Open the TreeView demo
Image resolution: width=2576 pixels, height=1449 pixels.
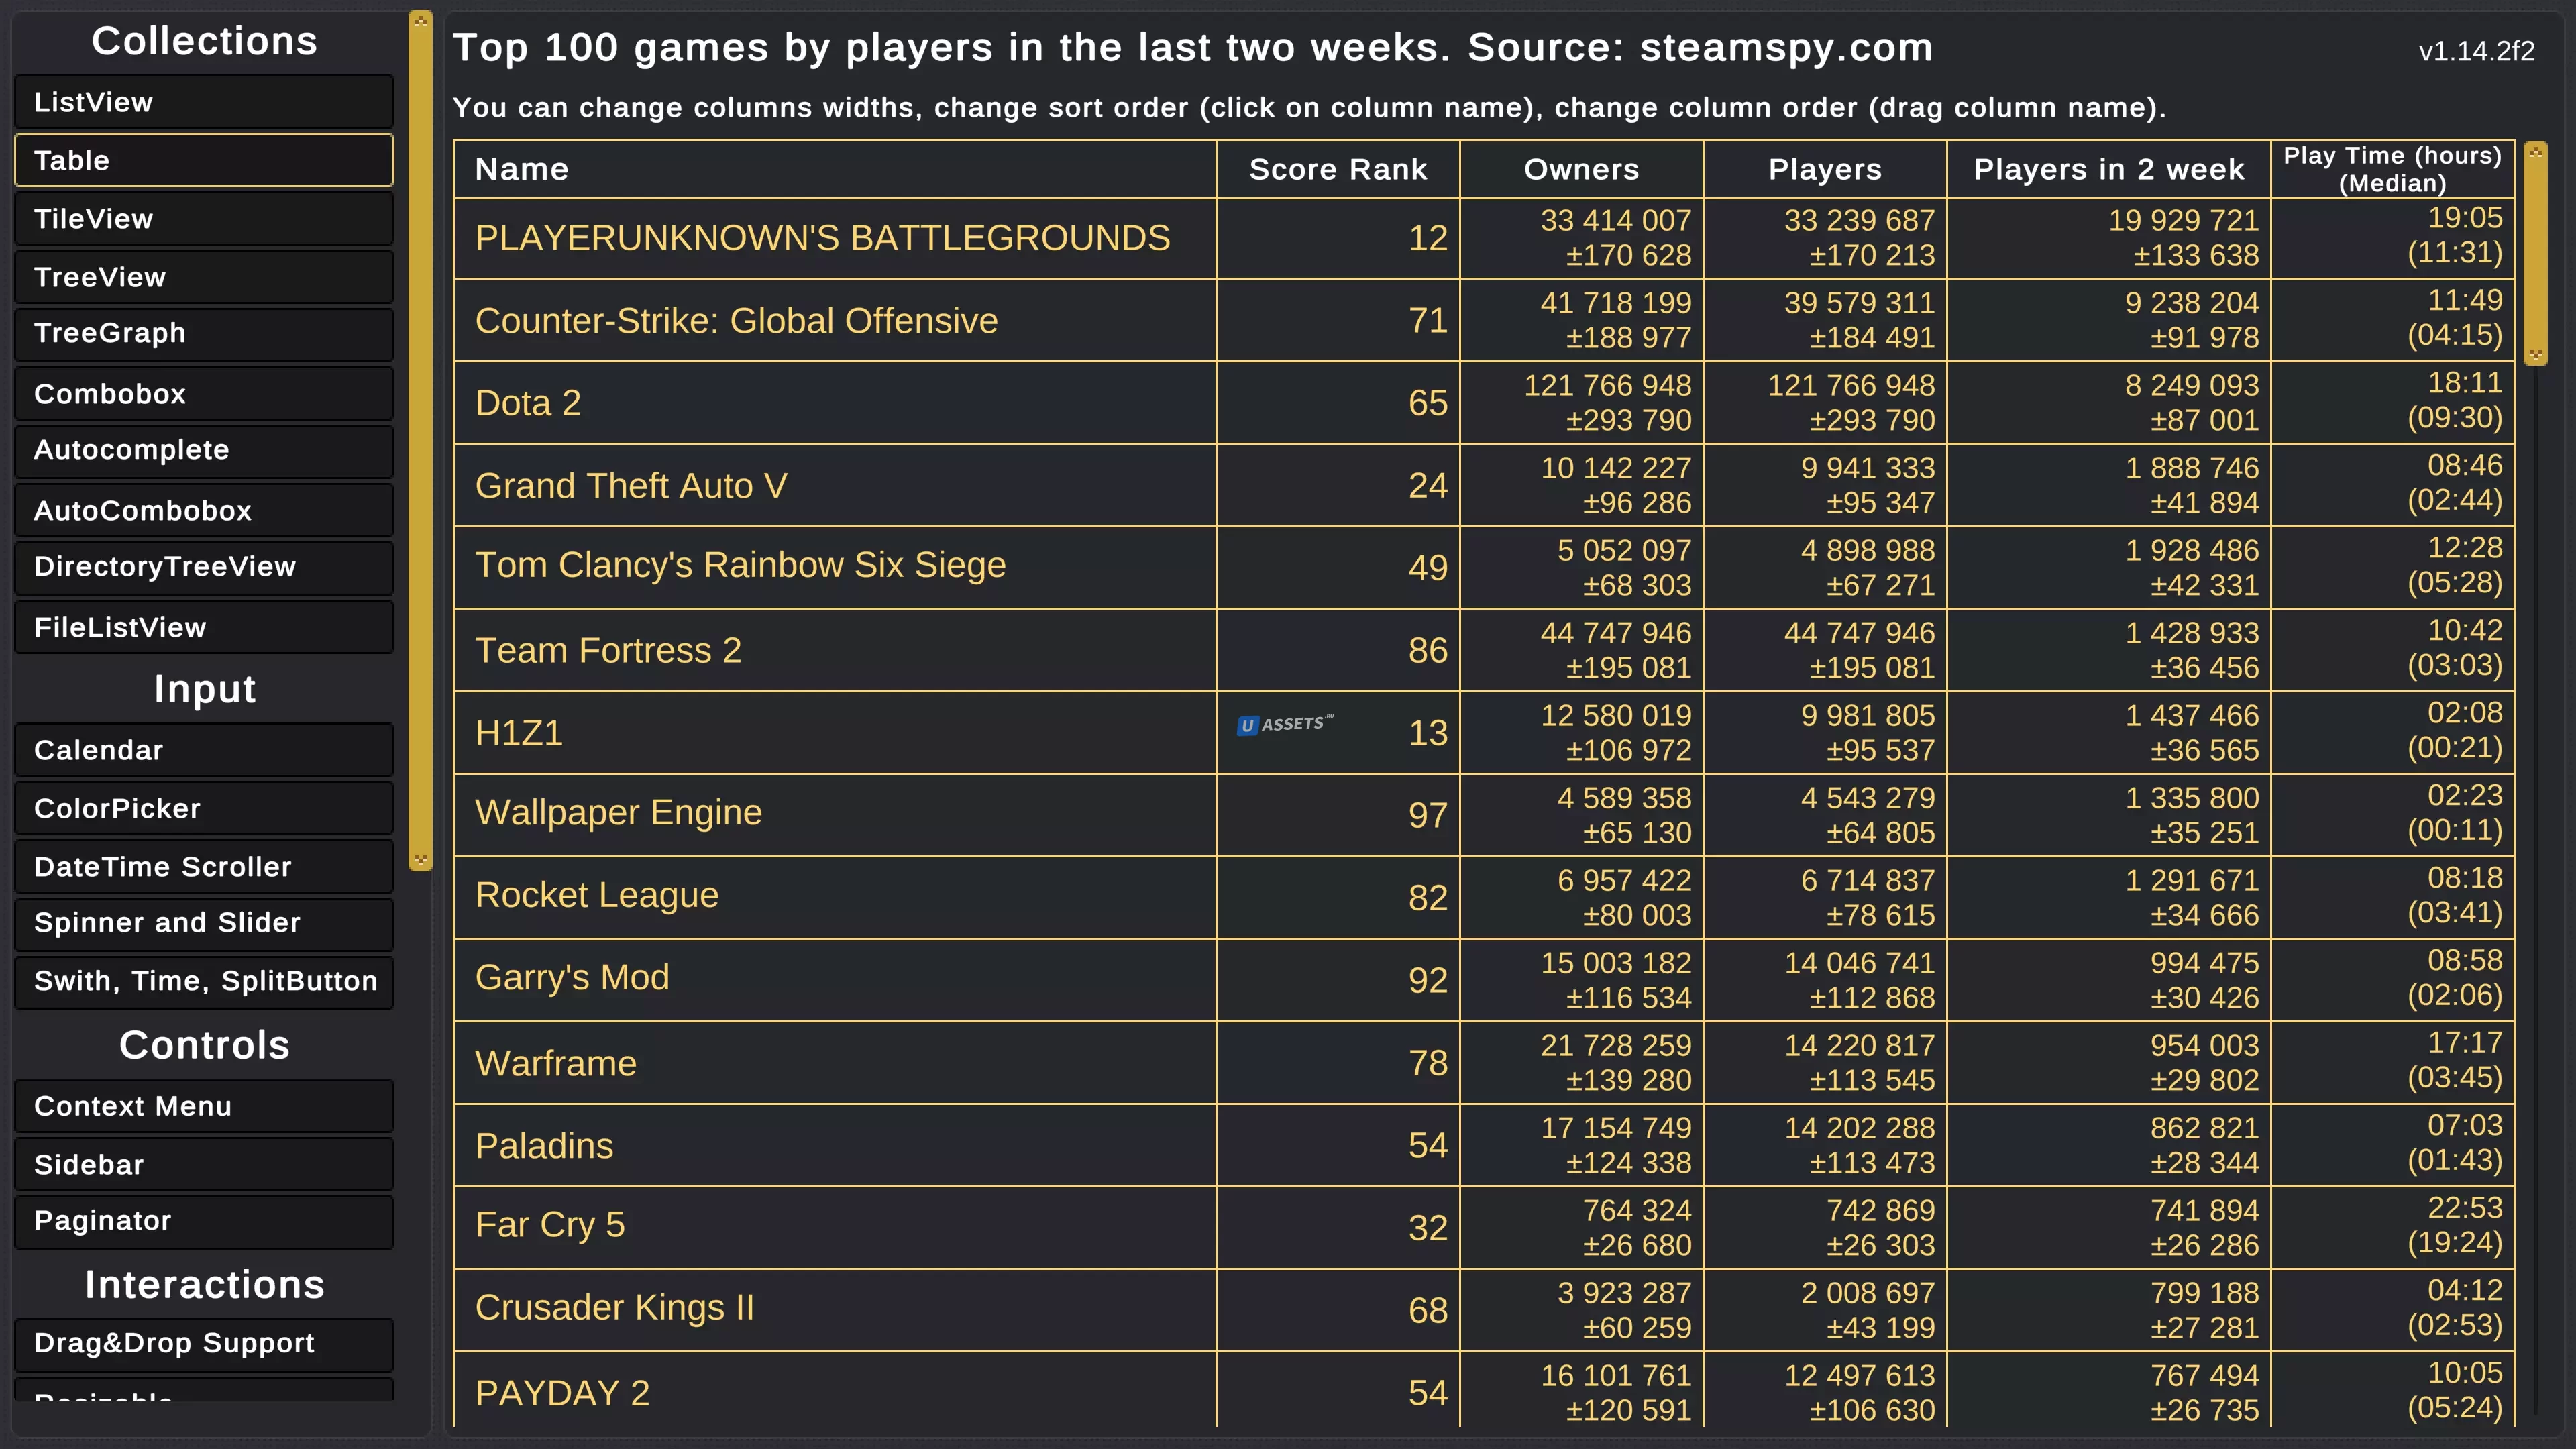pos(204,277)
